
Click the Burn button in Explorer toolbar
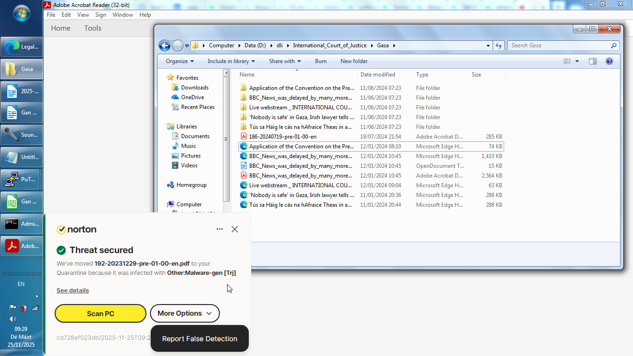click(321, 61)
